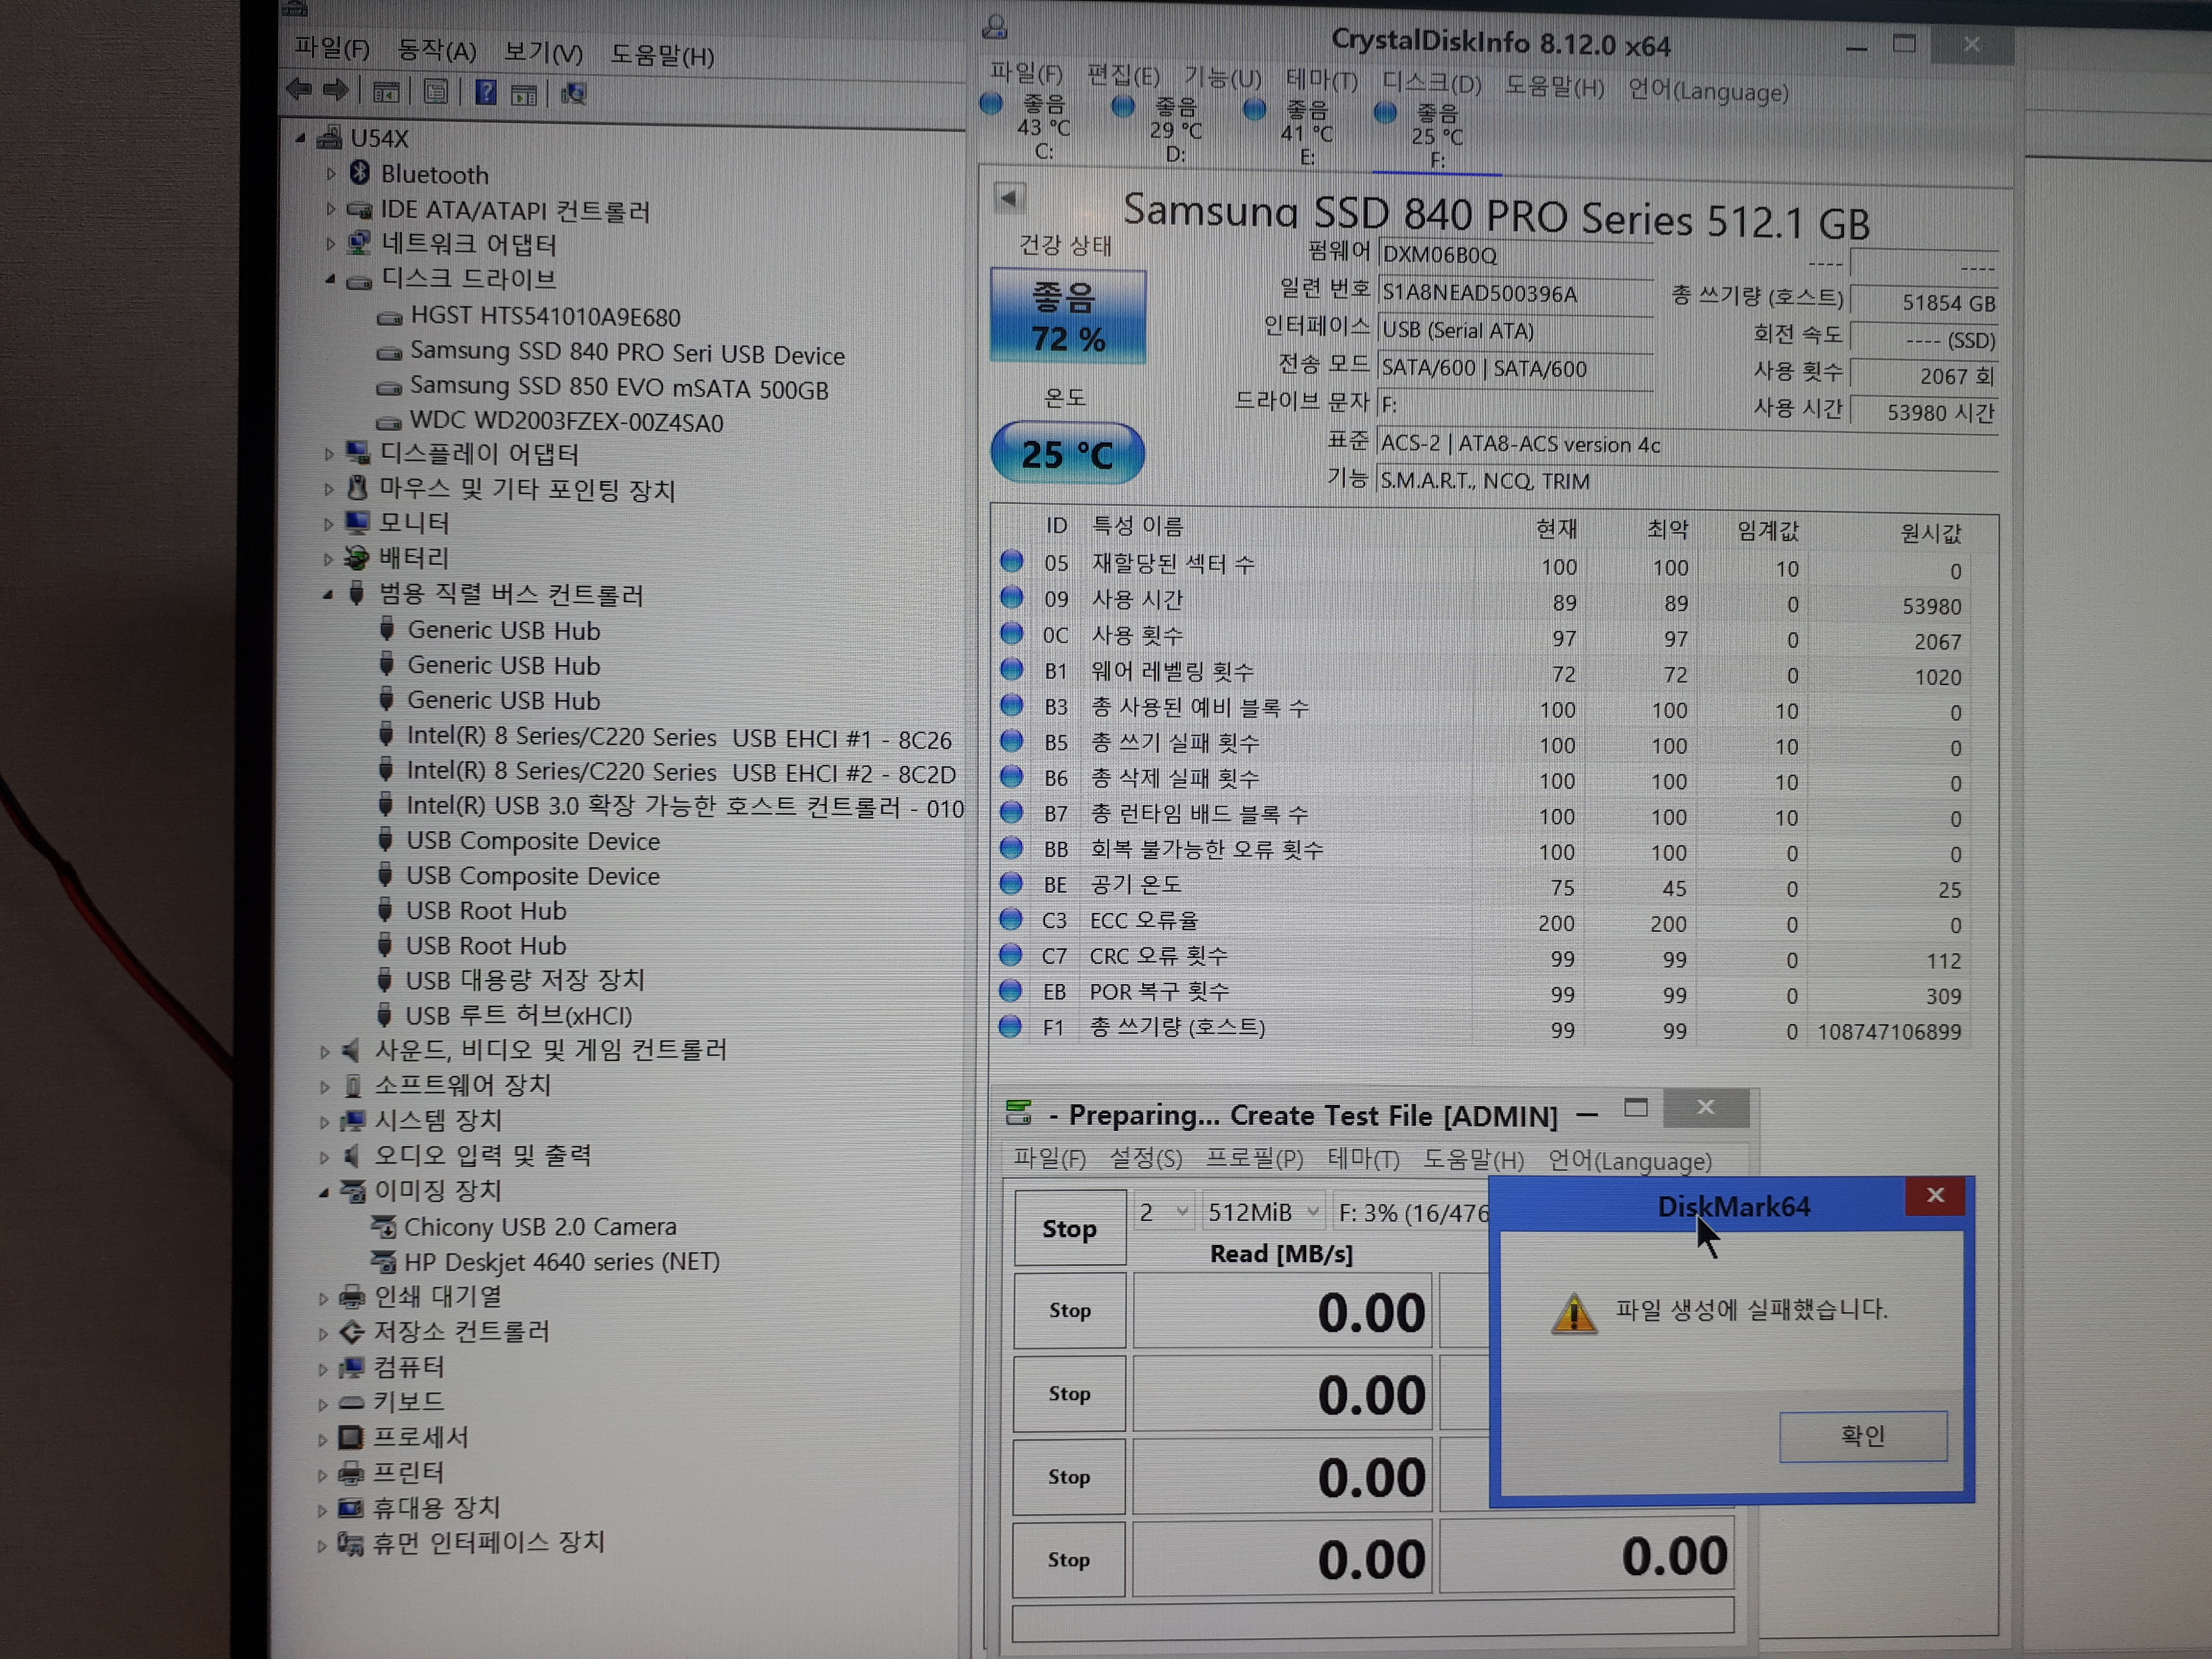Click the 51854 GB host writes field

pyautogui.click(x=1925, y=302)
